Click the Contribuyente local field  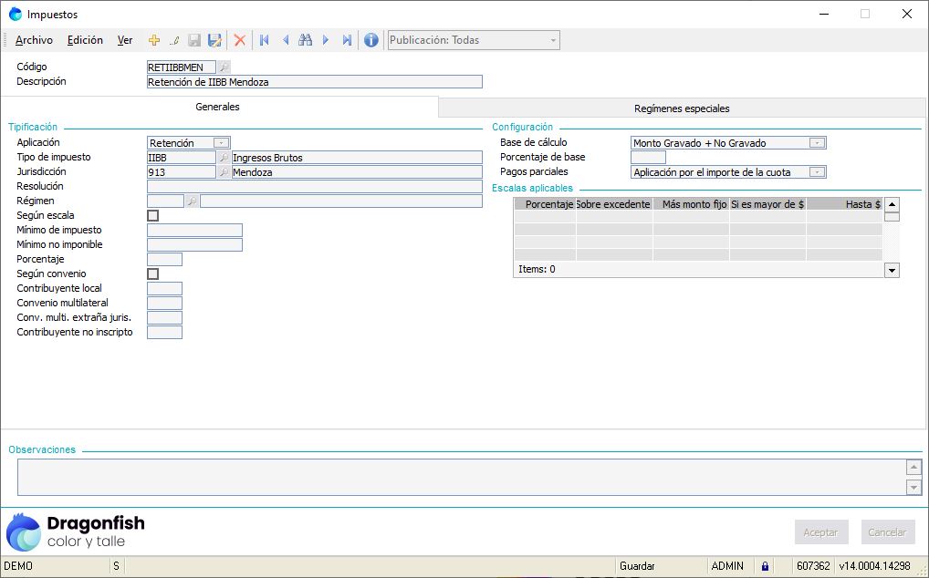[x=164, y=288]
